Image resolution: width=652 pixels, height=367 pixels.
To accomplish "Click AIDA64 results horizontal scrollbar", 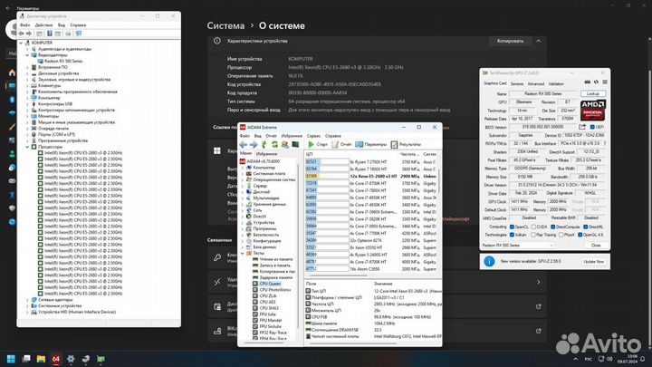I will point(339,275).
